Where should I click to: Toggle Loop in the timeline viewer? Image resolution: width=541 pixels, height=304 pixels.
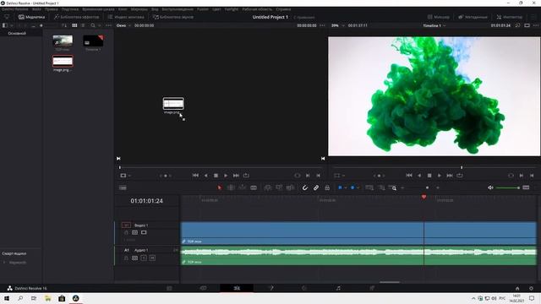[x=460, y=176]
